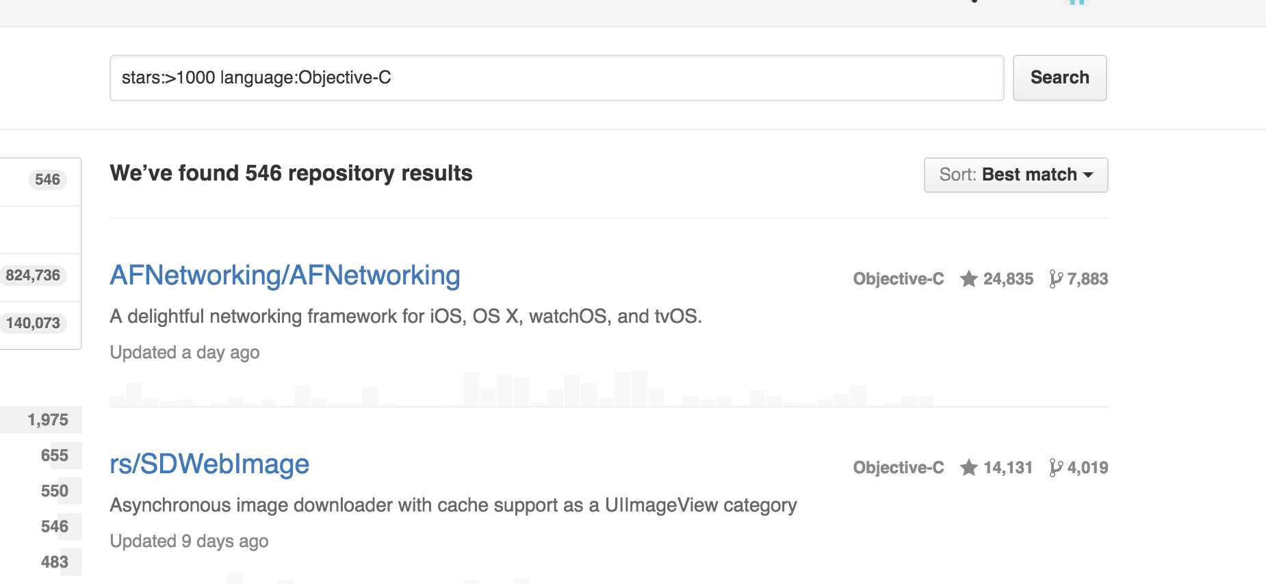View SDWebImage's 4,019 forks count
This screenshot has height=584, width=1266.
click(1087, 468)
